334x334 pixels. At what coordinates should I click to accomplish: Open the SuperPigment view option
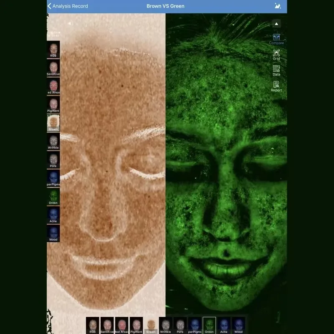(x=53, y=178)
